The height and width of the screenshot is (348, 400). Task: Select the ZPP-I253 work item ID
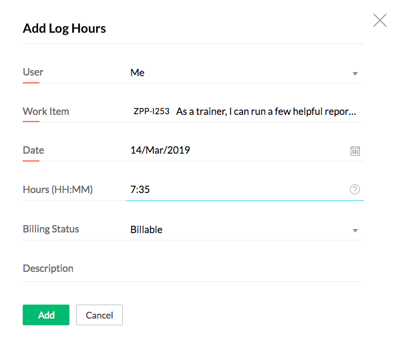(x=152, y=112)
